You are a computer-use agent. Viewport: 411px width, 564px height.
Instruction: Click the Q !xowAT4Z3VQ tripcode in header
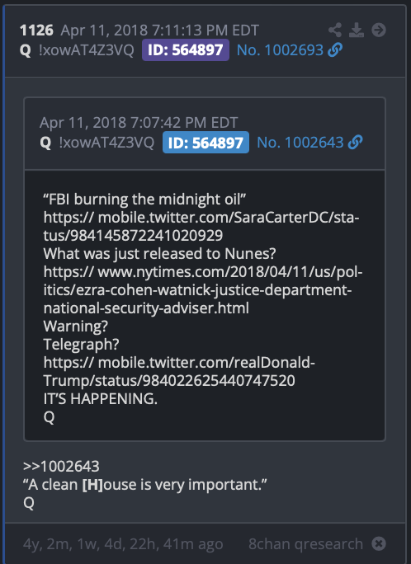77,50
